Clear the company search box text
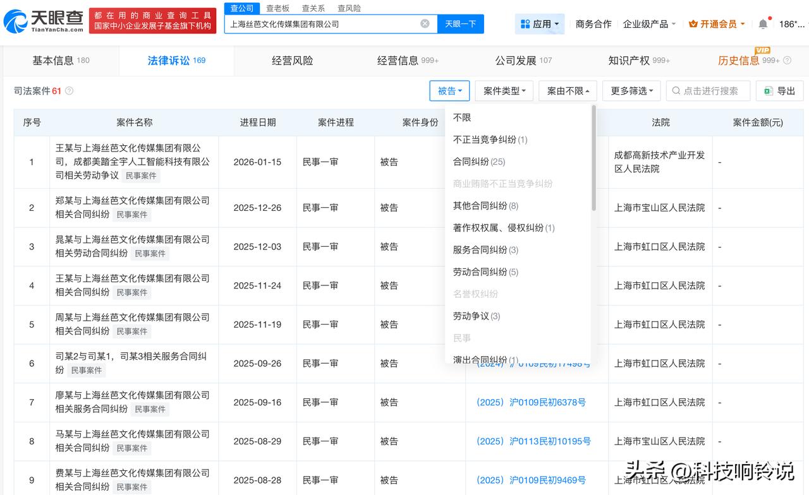This screenshot has height=495, width=809. click(x=425, y=24)
